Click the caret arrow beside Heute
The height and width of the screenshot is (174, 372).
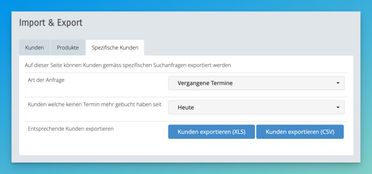(338, 107)
